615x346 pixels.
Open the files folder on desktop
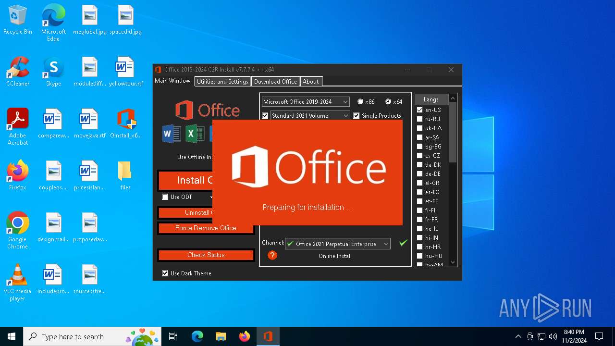coord(125,175)
